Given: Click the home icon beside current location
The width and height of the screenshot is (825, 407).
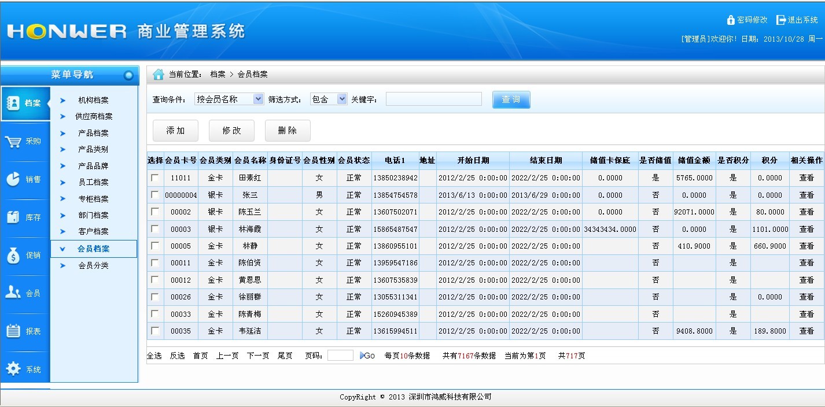Looking at the screenshot, I should pyautogui.click(x=158, y=75).
